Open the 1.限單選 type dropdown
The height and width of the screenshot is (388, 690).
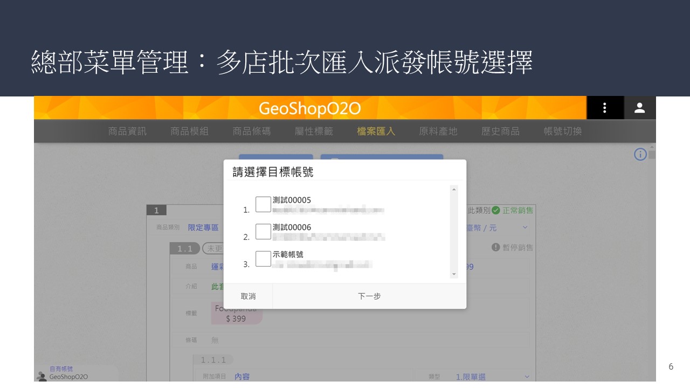point(527,377)
